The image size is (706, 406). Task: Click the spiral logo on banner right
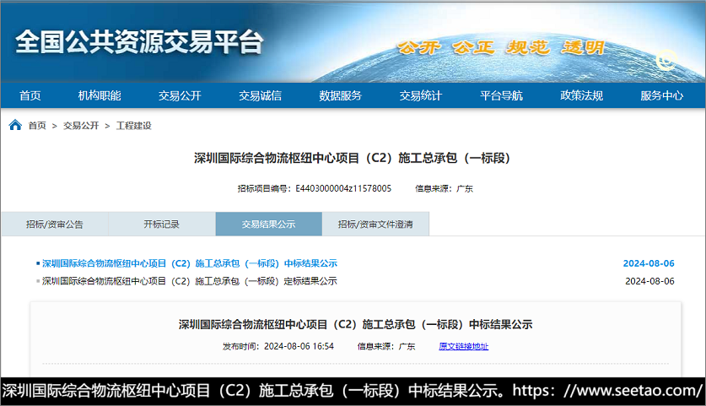click(x=666, y=60)
